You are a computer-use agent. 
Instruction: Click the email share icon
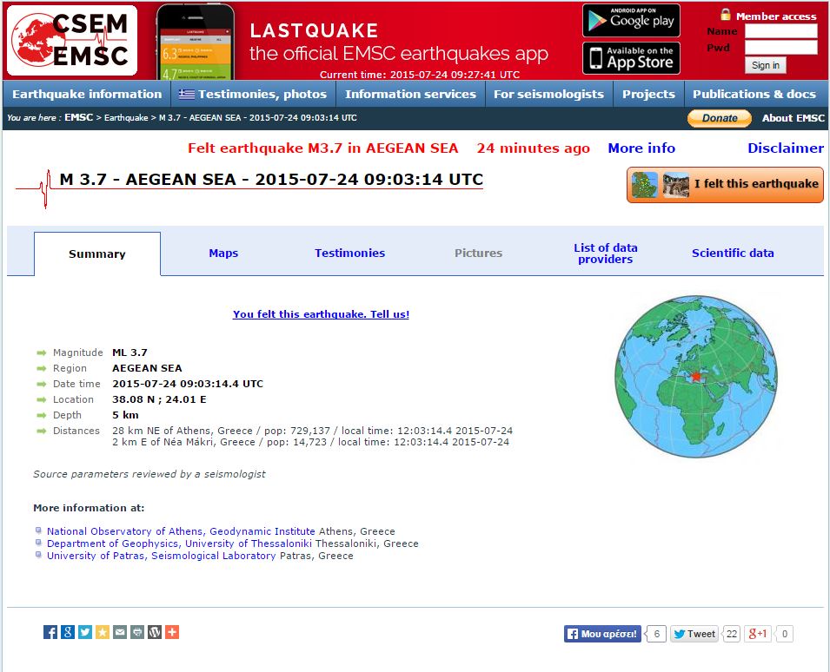coord(120,632)
